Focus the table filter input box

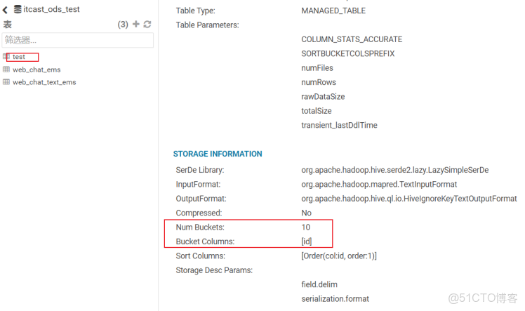(x=78, y=40)
